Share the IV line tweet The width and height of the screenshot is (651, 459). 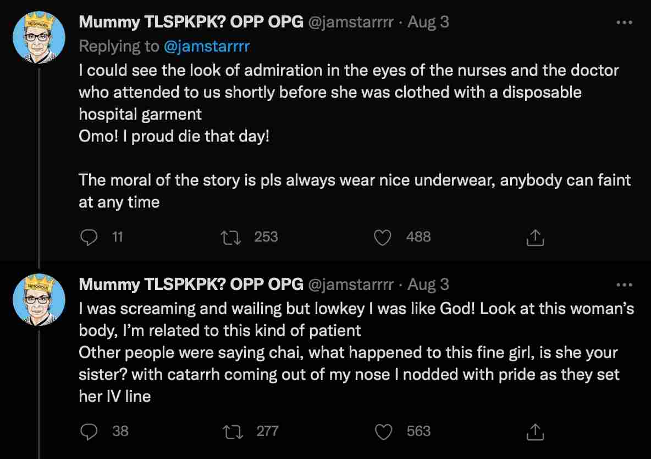click(535, 432)
